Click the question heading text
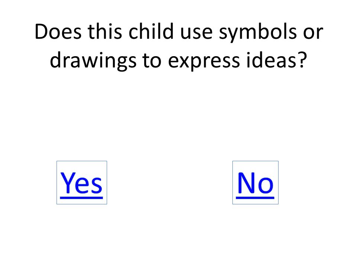Viewport: 357px width, 268px height. click(179, 46)
